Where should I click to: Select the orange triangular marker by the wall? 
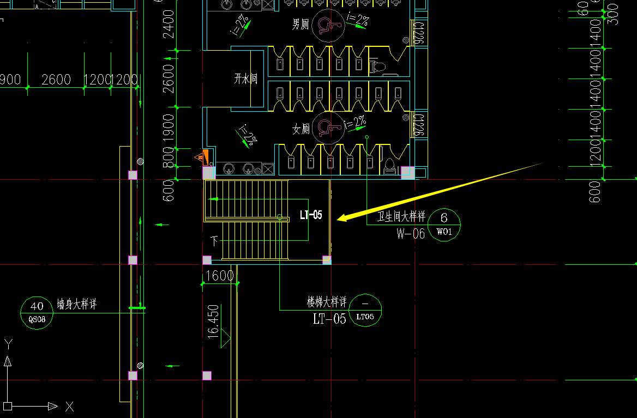tap(202, 157)
